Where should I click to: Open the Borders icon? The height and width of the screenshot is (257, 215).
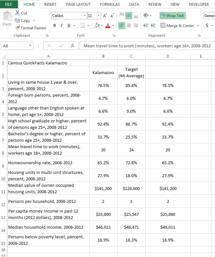83,25
